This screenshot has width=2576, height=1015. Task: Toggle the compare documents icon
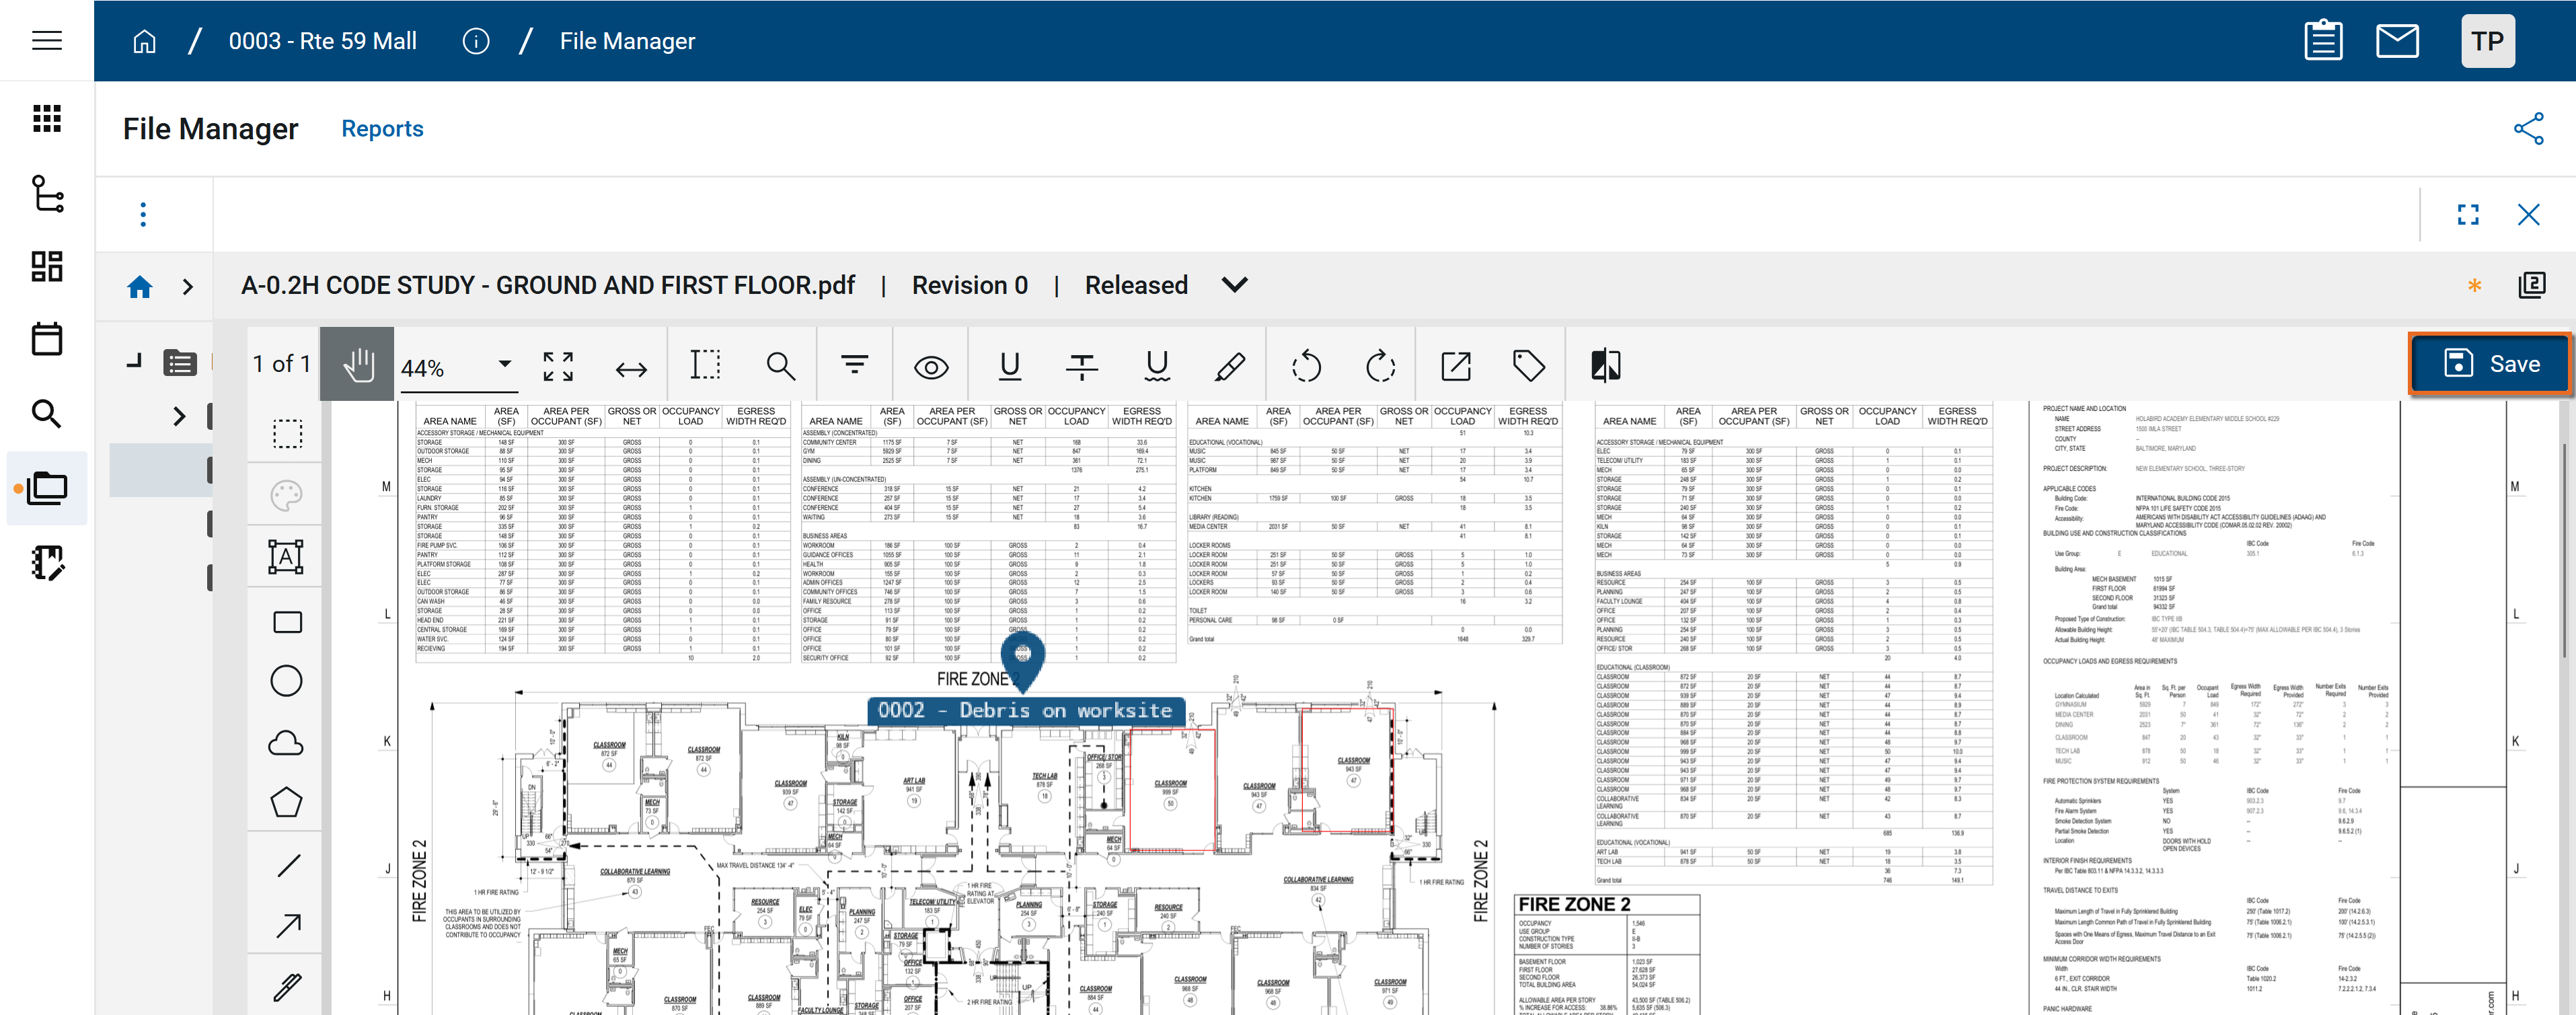click(x=1605, y=366)
